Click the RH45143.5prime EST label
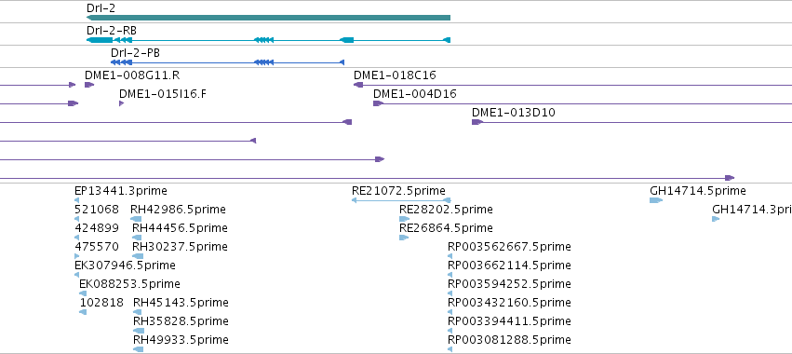Viewport: 792px width, 354px height. coord(181,303)
